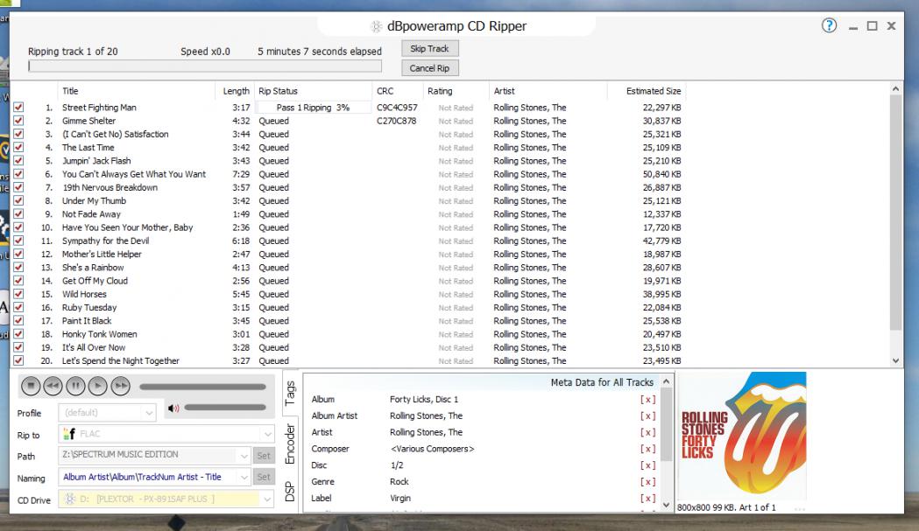Clear the Album tag with its [x]
The image size is (919, 531).
tap(647, 400)
